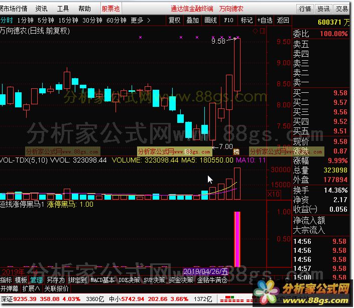
Task: Expand the 更多 period options chevron
Action: [x=149, y=20]
